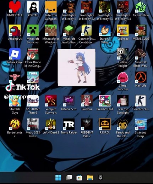Open the TABS game shortcut

coord(33,77)
